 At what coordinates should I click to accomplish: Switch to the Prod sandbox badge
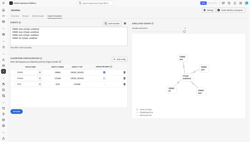click(x=203, y=3)
